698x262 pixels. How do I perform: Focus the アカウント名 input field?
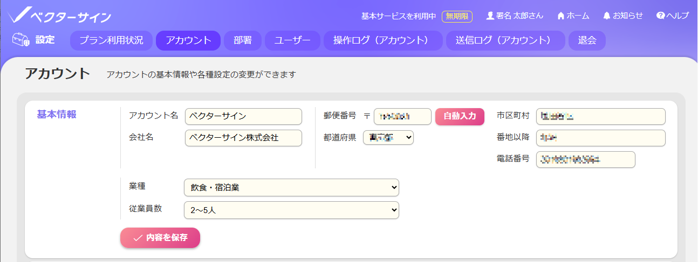[243, 116]
